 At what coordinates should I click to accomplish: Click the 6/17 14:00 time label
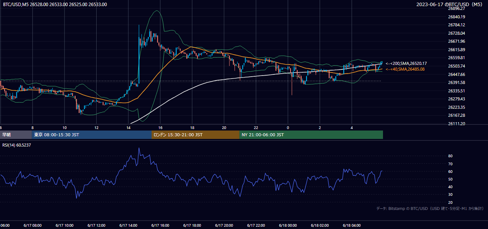[128, 226]
